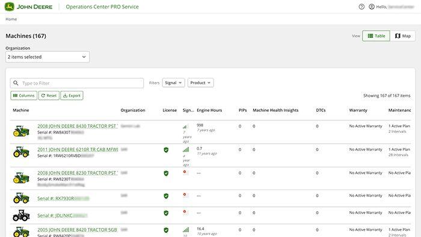Screen dimensions: 421x237
Task: Sort by Machine Health Insights header
Action: tap(275, 110)
